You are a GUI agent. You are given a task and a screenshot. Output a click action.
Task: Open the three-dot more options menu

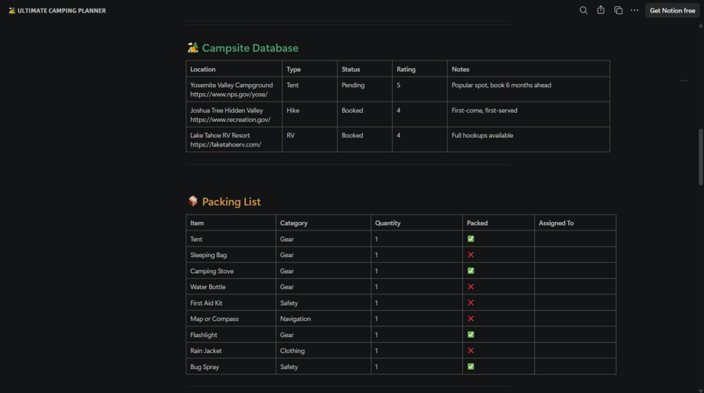click(635, 11)
